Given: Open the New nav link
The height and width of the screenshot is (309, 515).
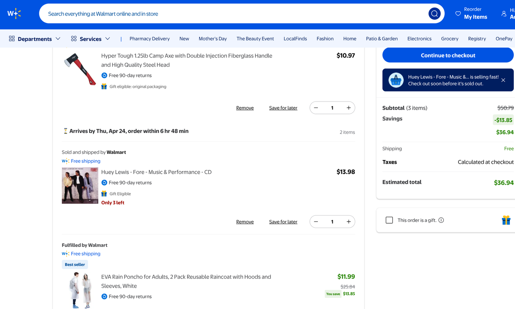Looking at the screenshot, I should click(184, 39).
